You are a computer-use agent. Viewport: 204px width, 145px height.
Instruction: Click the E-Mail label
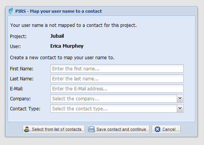click(17, 89)
